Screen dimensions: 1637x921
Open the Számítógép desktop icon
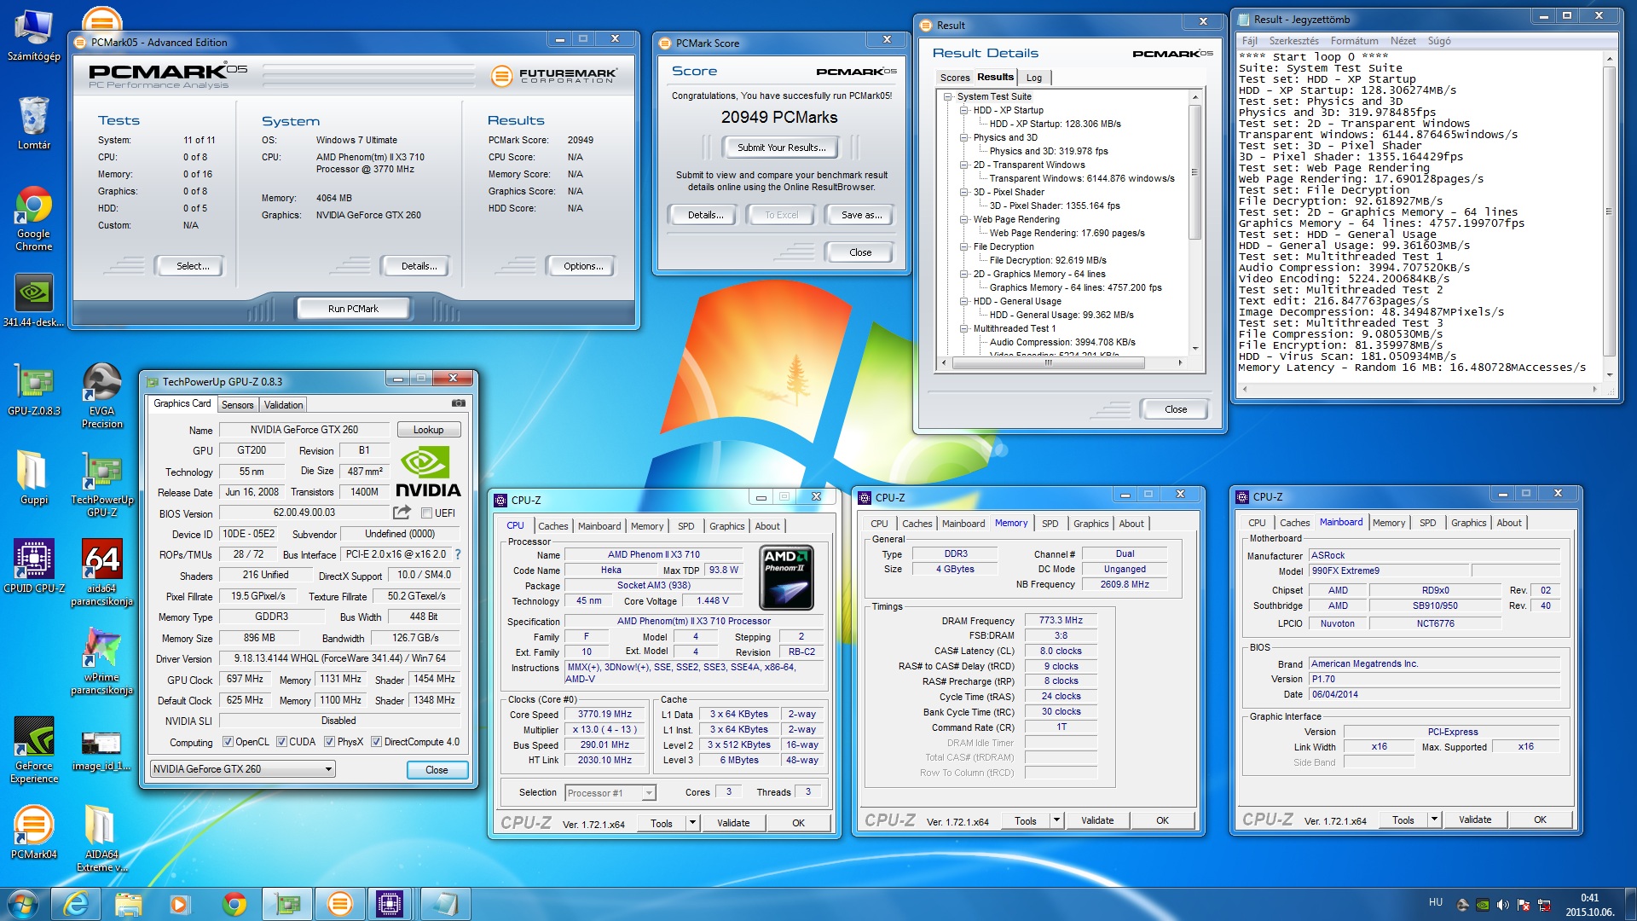[33, 36]
